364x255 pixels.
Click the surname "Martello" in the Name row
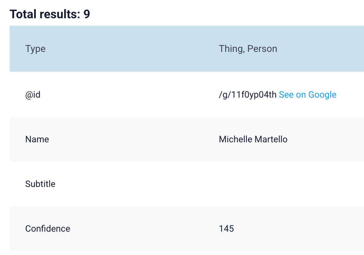pyautogui.click(x=271, y=139)
